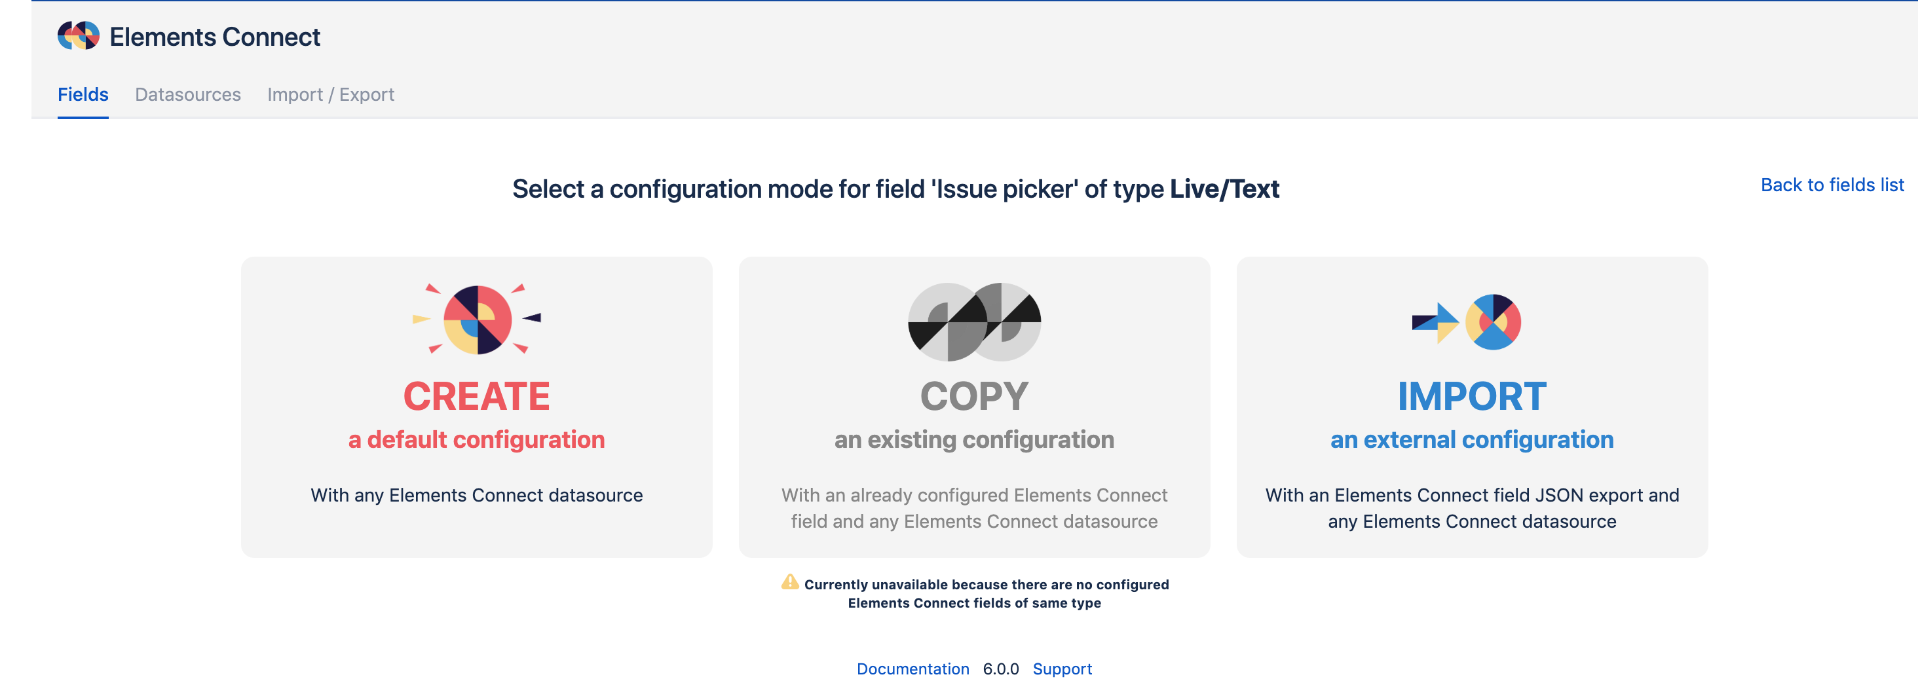Switch to the Fields tab
The image size is (1918, 698).
83,94
